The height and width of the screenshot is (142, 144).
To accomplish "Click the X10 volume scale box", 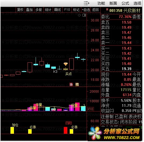I will [x=90, y=109].
